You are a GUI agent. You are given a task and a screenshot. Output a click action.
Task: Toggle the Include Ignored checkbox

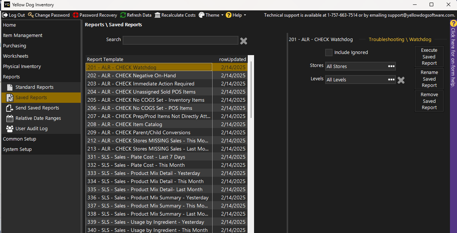pyautogui.click(x=328, y=53)
